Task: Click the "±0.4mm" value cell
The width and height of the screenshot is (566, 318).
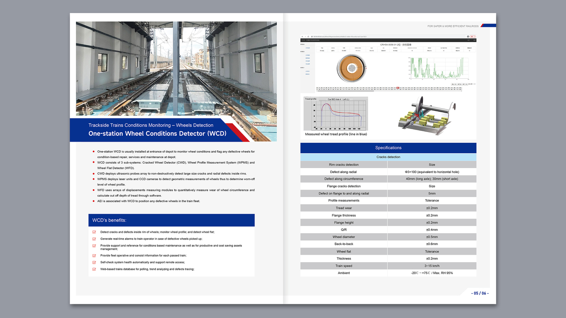Action: [x=432, y=230]
